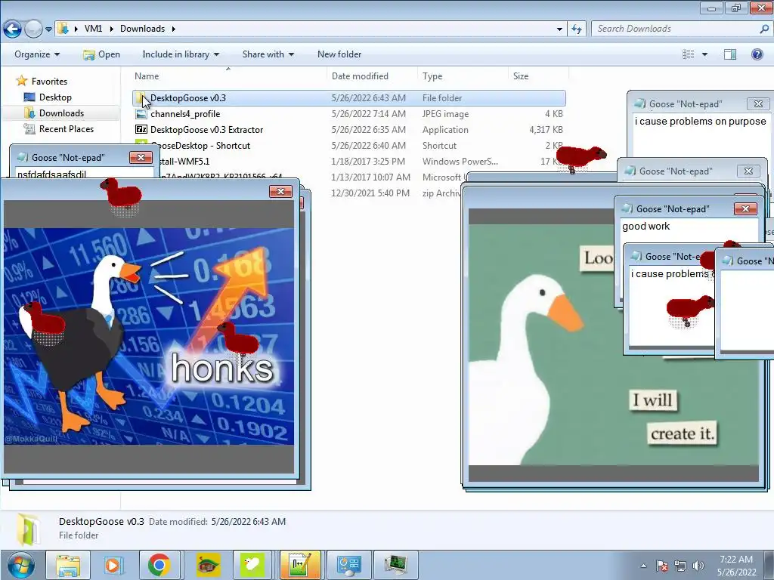774x580 pixels.
Task: Select Downloads in navigation pane
Action: pyautogui.click(x=61, y=113)
